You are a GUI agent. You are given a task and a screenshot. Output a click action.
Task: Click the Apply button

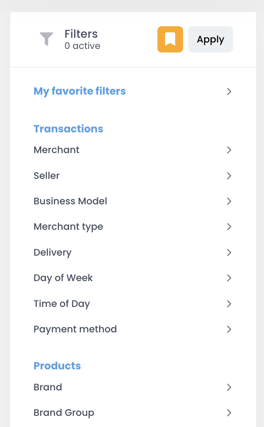click(x=210, y=39)
